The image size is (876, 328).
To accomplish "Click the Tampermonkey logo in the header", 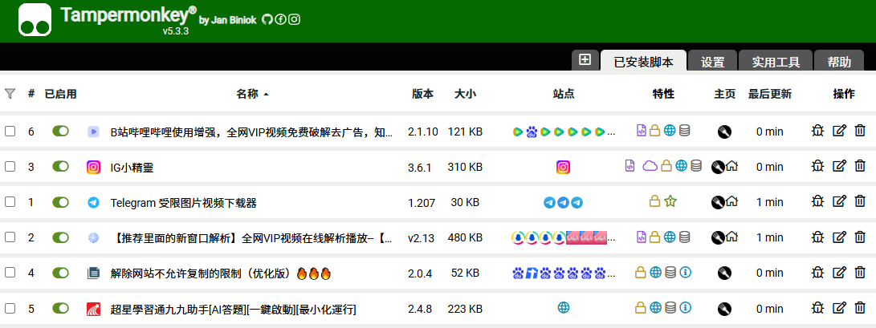I will [35, 20].
